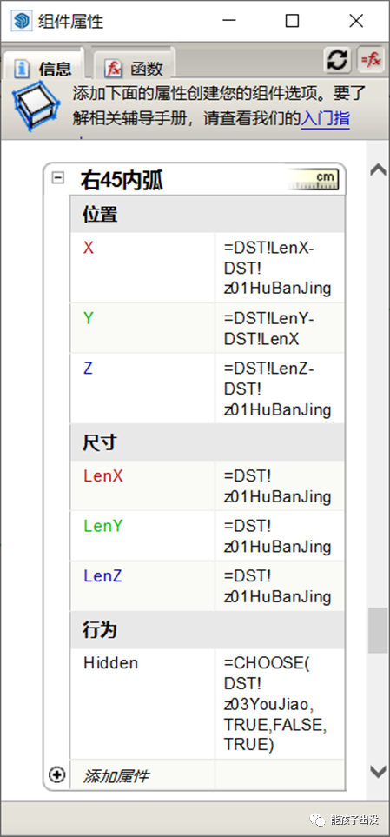Click the fx icon on the 函数 tab
Screen dimensions: 390x837
point(113,69)
